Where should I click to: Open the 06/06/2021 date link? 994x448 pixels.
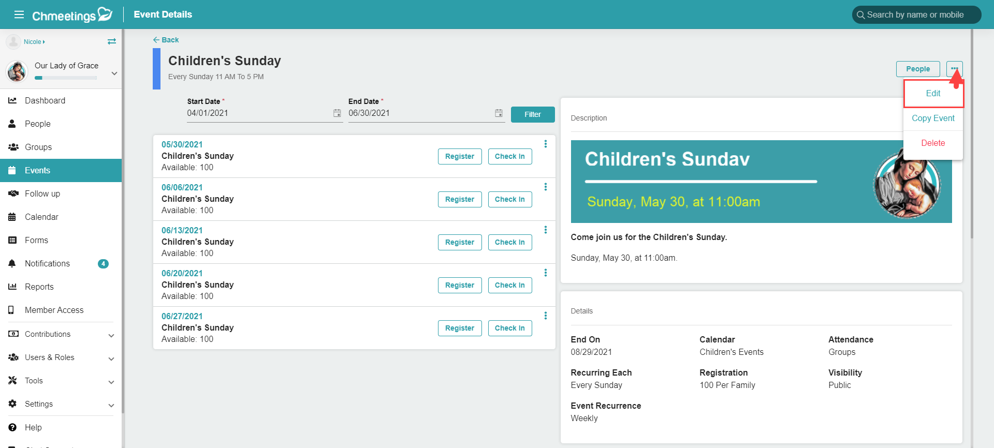pyautogui.click(x=182, y=187)
